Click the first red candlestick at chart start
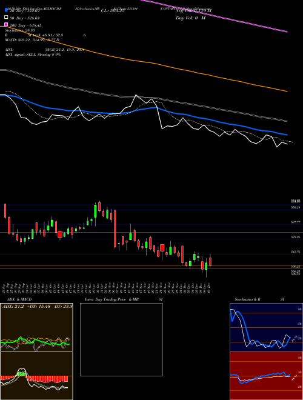Screen dimensions: 303x400 coord(5,211)
